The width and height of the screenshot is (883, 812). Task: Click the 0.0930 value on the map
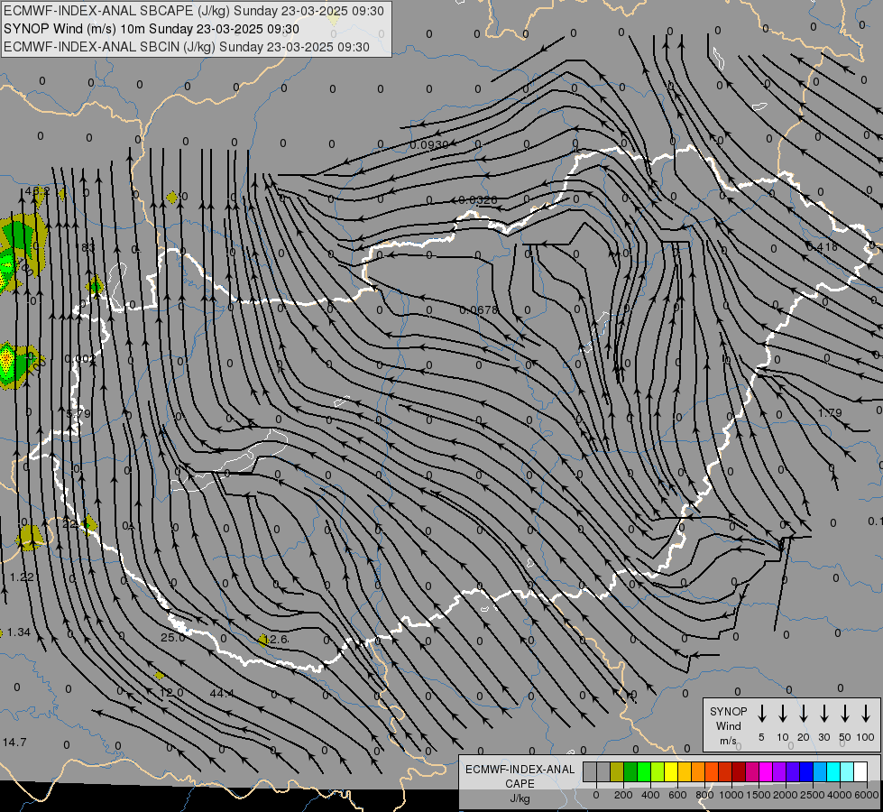coord(429,145)
